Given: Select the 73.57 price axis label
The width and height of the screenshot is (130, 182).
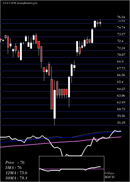Looking at the screenshot, I should pyautogui.click(x=121, y=34).
